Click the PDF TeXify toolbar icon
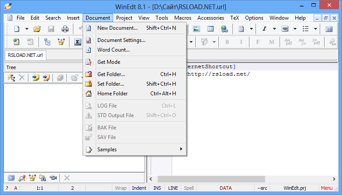 [x=204, y=42]
